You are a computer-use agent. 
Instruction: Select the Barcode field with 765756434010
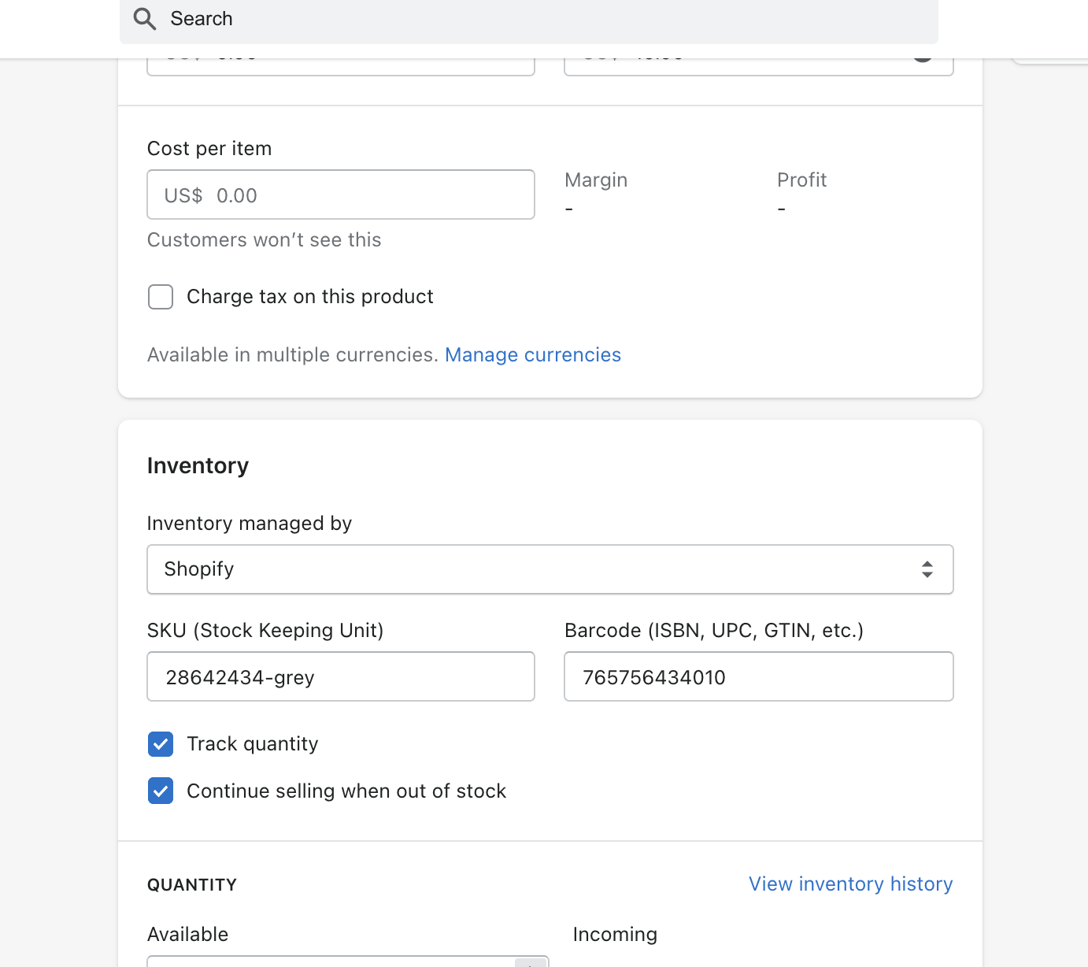point(759,676)
